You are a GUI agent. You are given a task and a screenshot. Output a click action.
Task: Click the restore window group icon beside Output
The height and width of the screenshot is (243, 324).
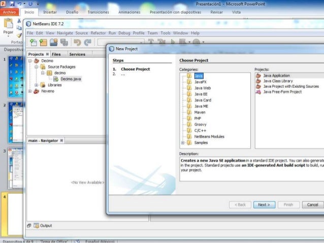(29, 225)
